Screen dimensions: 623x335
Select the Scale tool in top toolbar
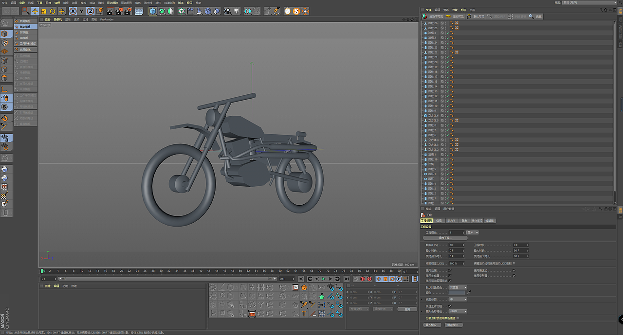pyautogui.click(x=44, y=11)
